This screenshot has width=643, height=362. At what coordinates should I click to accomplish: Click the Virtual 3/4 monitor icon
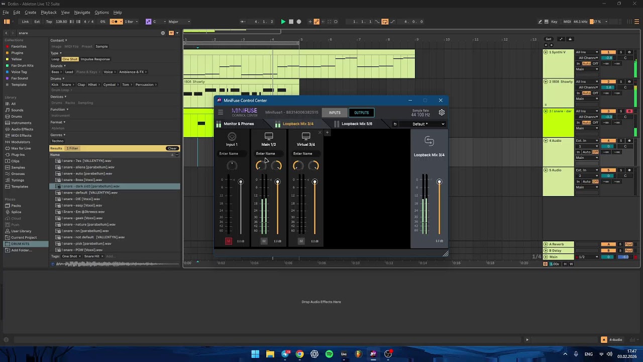[x=306, y=136]
